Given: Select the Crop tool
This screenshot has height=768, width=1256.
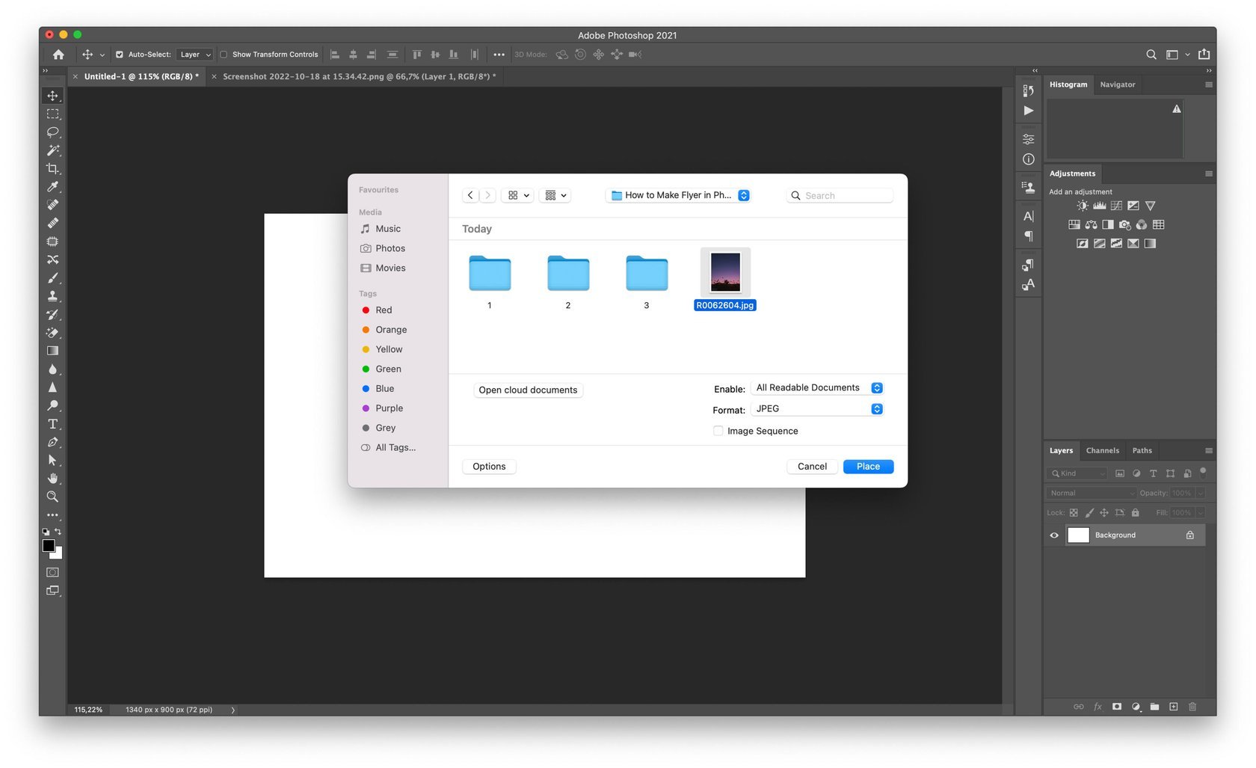Looking at the screenshot, I should [52, 168].
